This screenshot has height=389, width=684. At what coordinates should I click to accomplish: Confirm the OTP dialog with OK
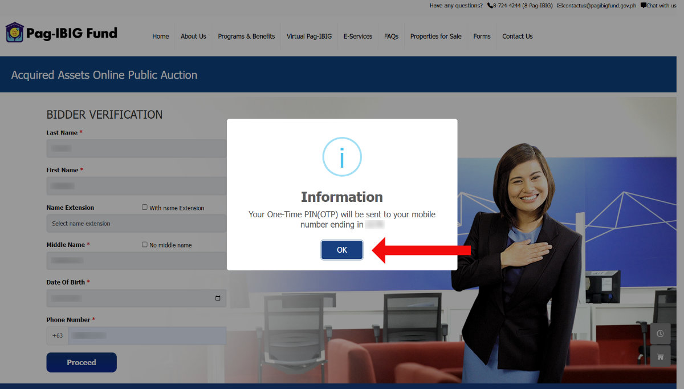coord(342,250)
